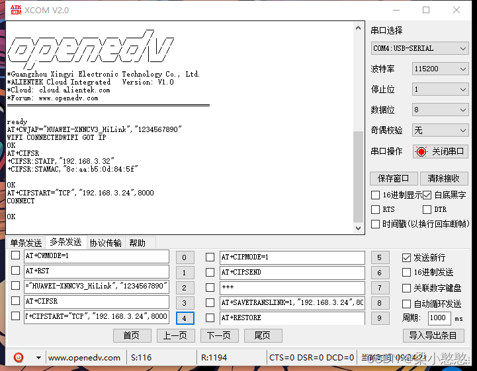Screen dimensions: 477x371
Task: Open the 协议传输 tab
Action: coord(106,243)
